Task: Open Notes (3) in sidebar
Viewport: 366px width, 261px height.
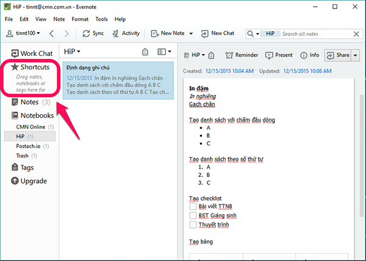Action: tap(30, 102)
